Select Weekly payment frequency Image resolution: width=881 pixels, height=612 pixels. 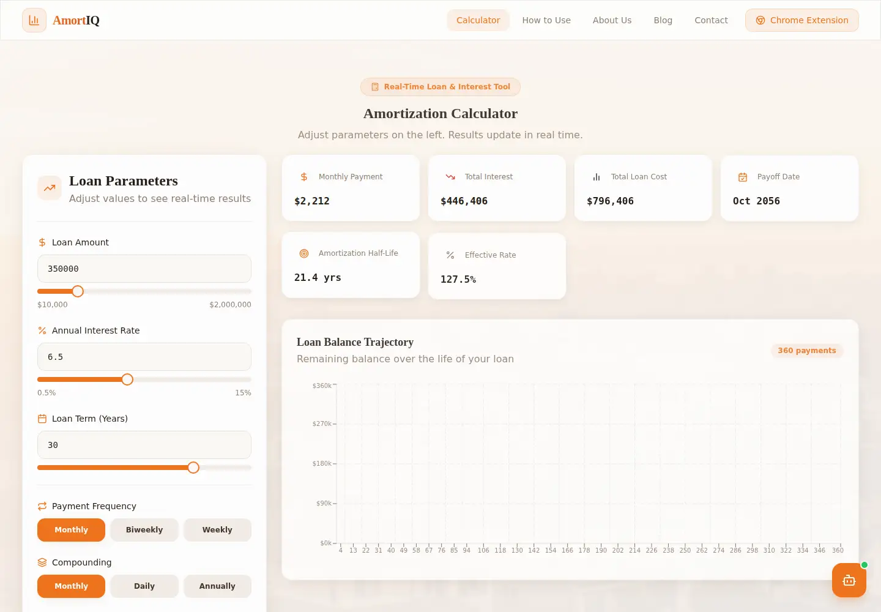point(217,530)
